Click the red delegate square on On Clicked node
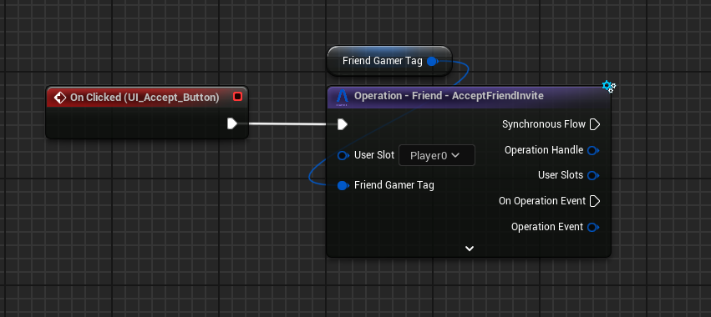This screenshot has width=711, height=317. [x=237, y=97]
